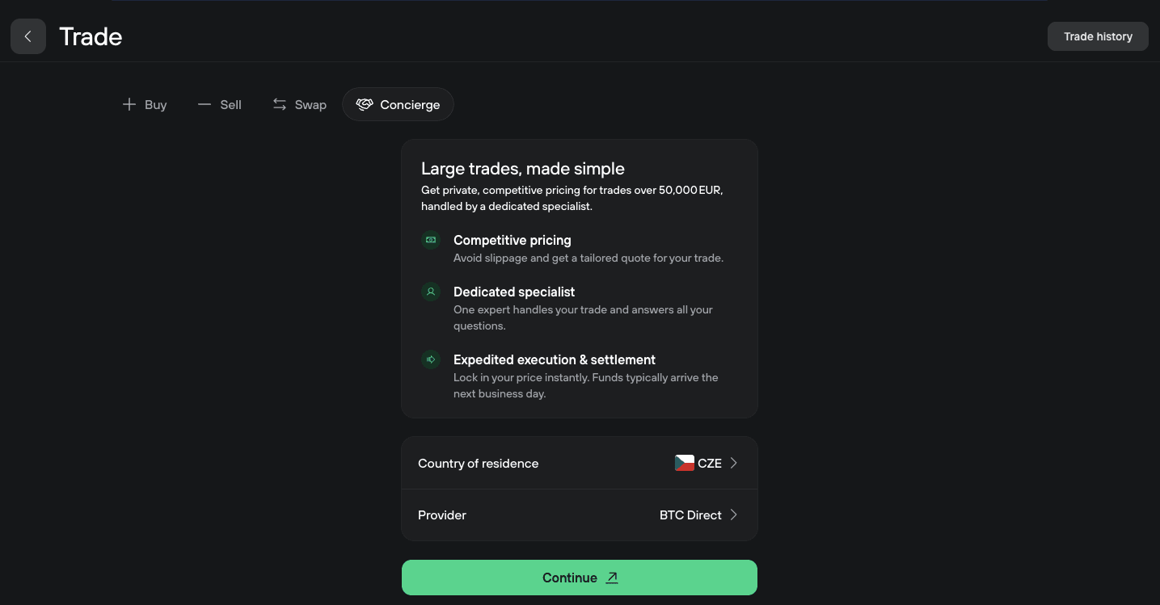
Task: Open the BTC Direct provider selection
Action: [690, 515]
